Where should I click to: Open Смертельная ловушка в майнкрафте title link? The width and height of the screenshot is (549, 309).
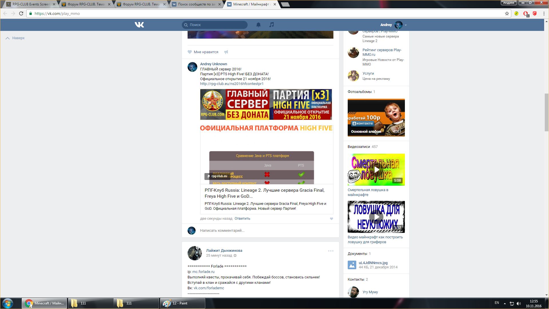click(x=368, y=193)
